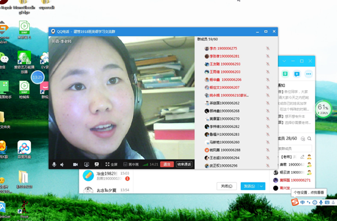Turn off the video camera icon
Screen dimensions: 337x221
click(76, 165)
